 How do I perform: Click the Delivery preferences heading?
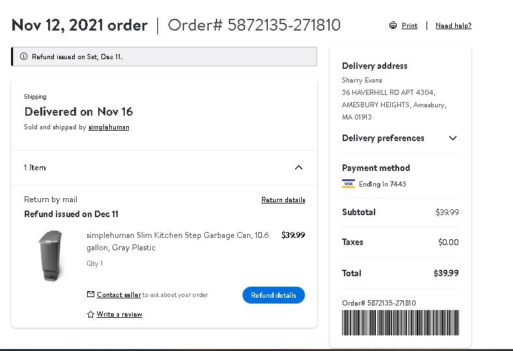[x=383, y=138]
